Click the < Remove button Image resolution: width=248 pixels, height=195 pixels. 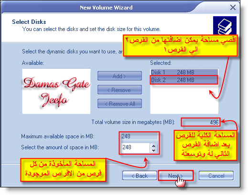coord(119,90)
